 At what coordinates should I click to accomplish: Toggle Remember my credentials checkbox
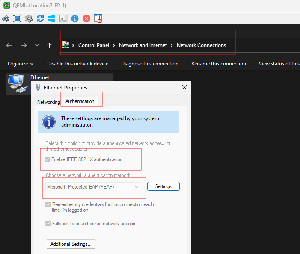click(x=48, y=204)
